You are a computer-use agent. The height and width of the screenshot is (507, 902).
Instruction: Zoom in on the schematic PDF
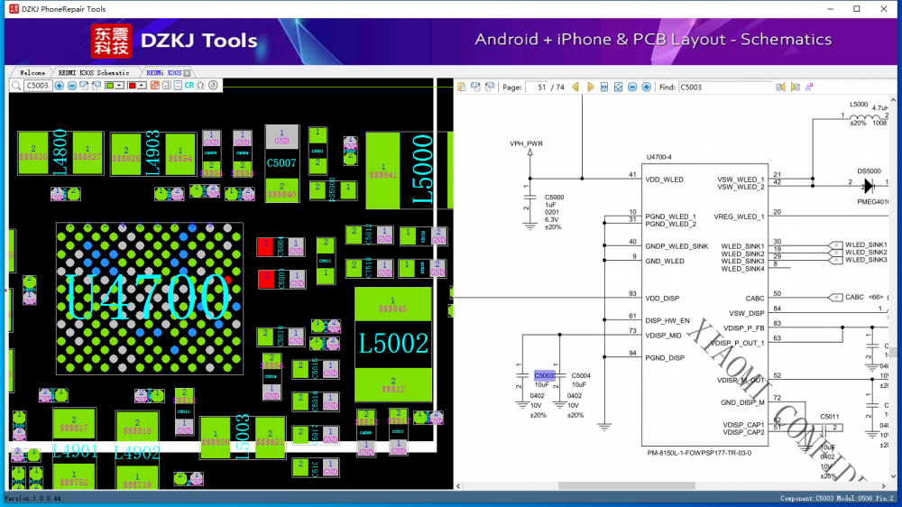(647, 88)
